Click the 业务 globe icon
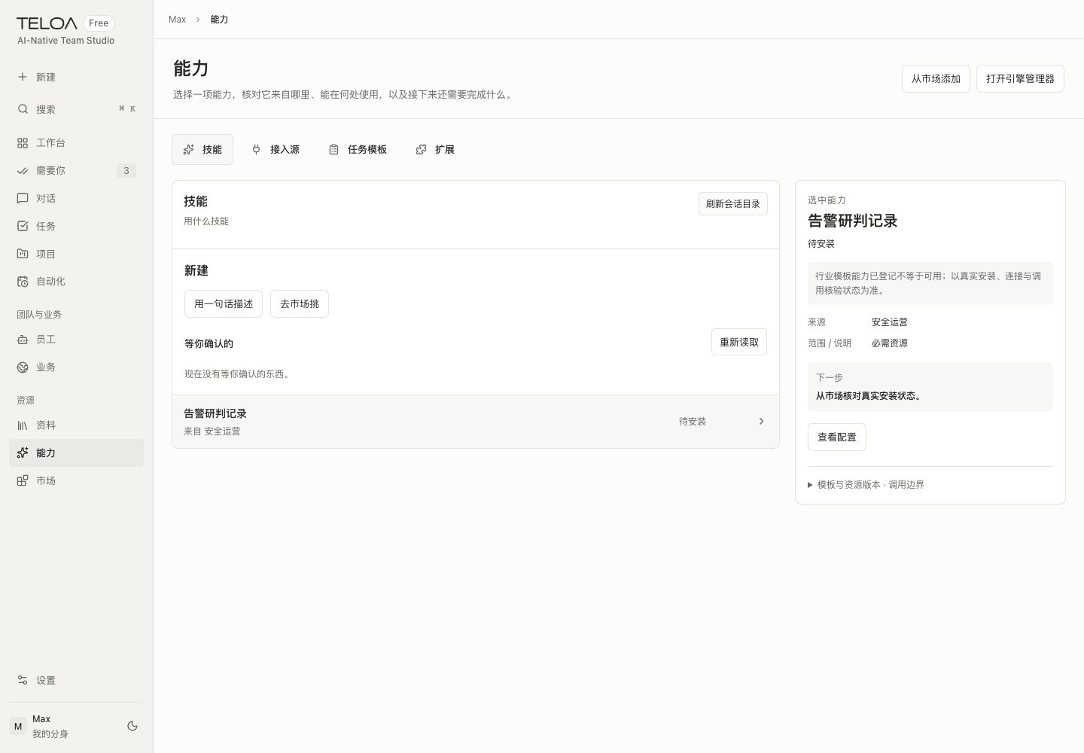This screenshot has height=753, width=1084. click(x=23, y=367)
